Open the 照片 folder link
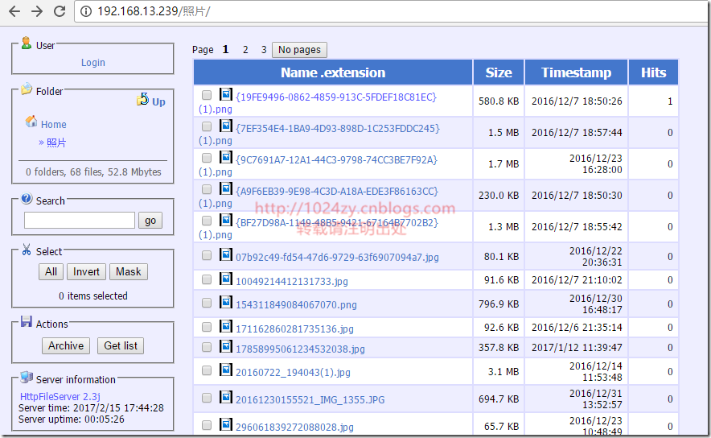This screenshot has height=438, width=711. point(56,143)
